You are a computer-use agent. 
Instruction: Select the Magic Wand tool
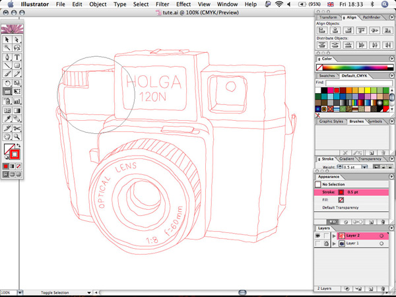pyautogui.click(x=7, y=48)
